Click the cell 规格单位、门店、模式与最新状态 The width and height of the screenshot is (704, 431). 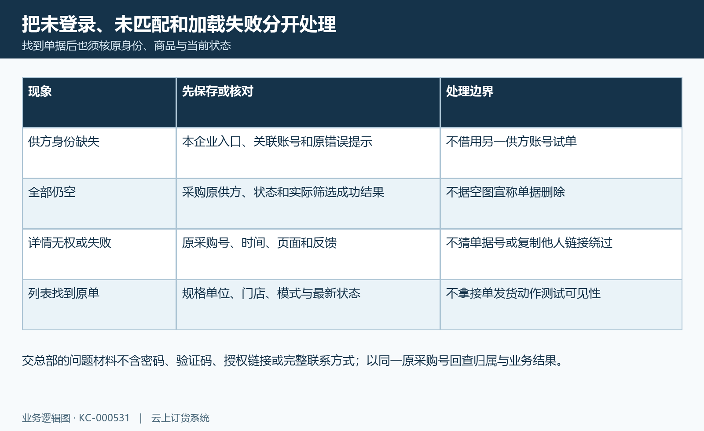[x=308, y=305]
